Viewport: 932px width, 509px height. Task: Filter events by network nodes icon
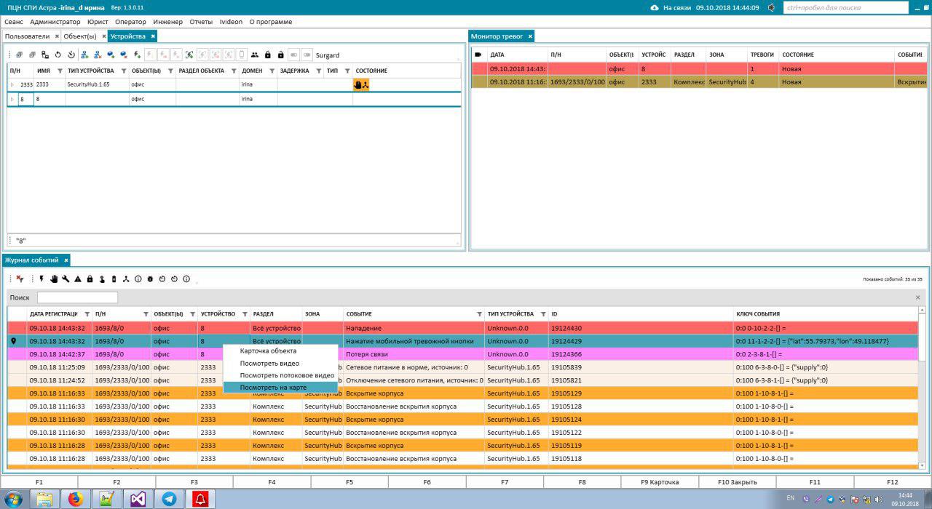point(126,278)
